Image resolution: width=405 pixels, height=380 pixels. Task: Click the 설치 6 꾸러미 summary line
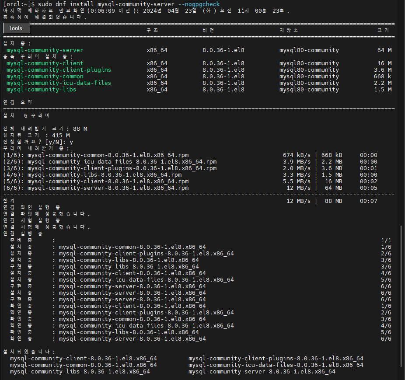(26, 116)
